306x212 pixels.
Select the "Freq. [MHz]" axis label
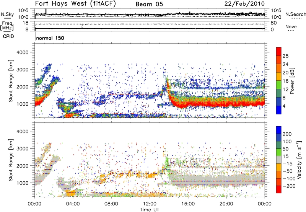click(7, 26)
